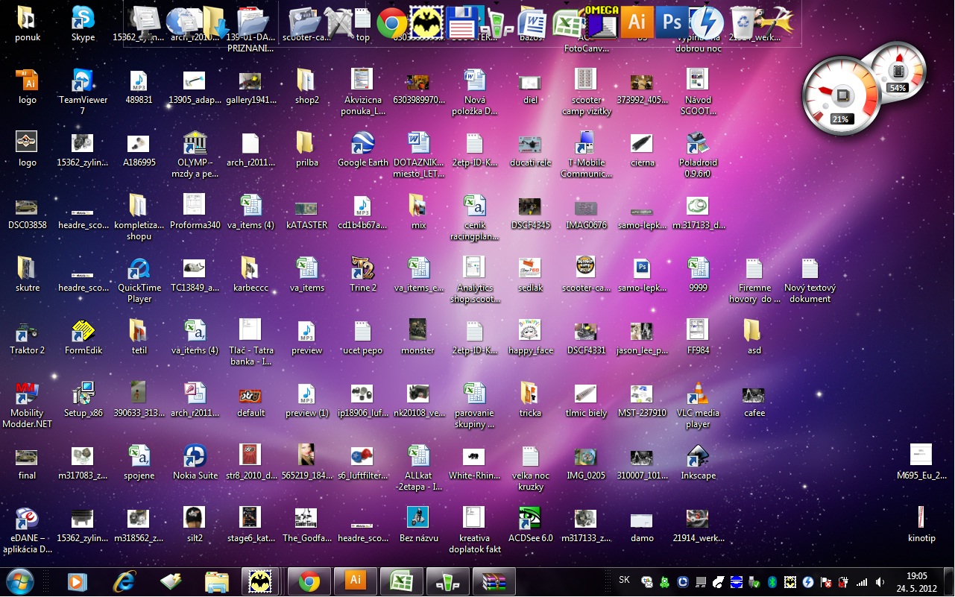Image resolution: width=955 pixels, height=597 pixels.
Task: Click the Photoshop icon in the top dock
Action: coord(671,22)
